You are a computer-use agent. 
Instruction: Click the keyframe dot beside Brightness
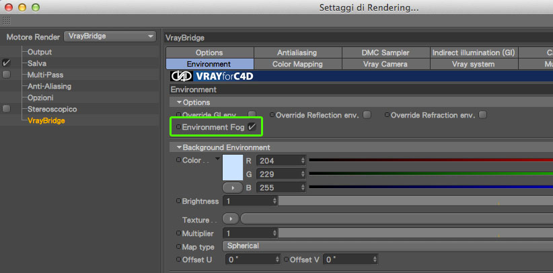click(x=179, y=200)
